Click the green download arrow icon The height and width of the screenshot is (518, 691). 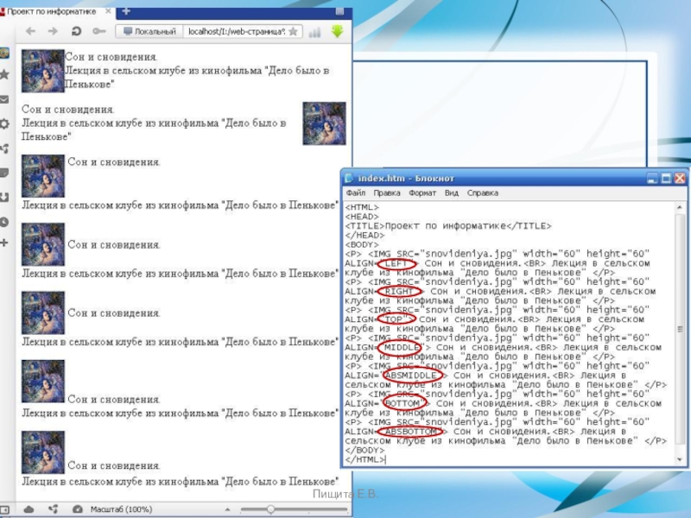pos(337,31)
